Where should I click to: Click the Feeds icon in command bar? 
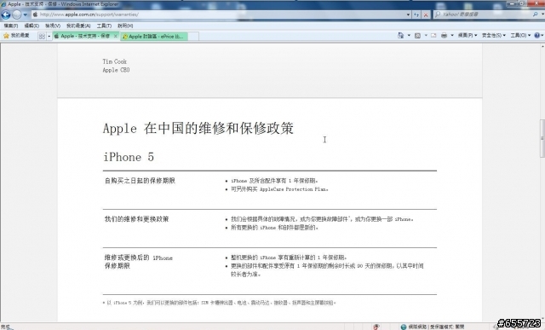(417, 36)
